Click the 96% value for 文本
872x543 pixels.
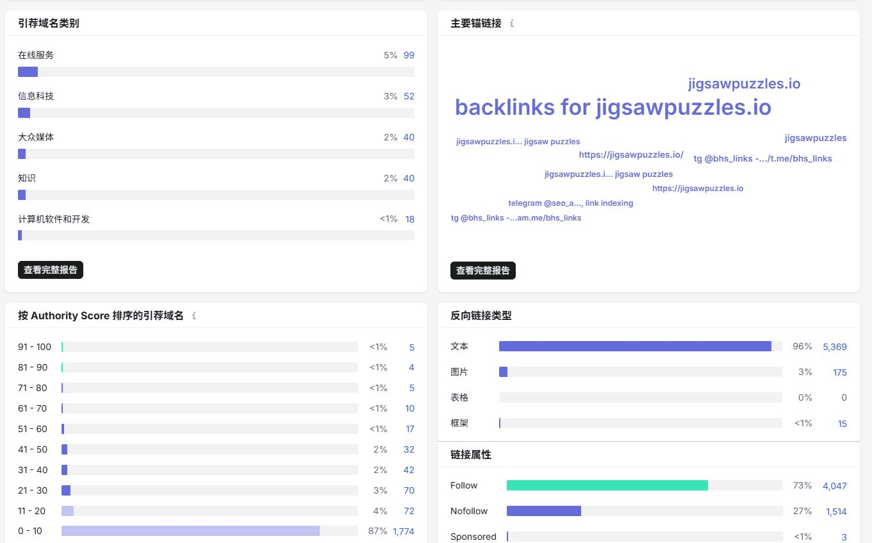click(803, 347)
